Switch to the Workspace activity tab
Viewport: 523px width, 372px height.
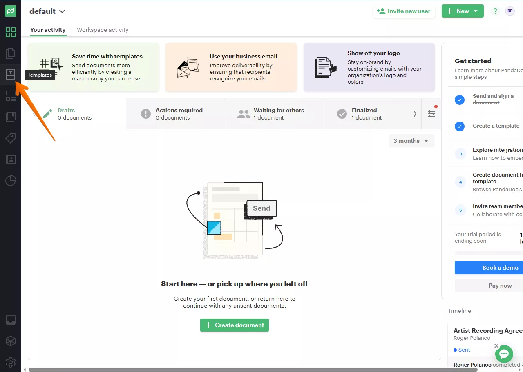103,30
